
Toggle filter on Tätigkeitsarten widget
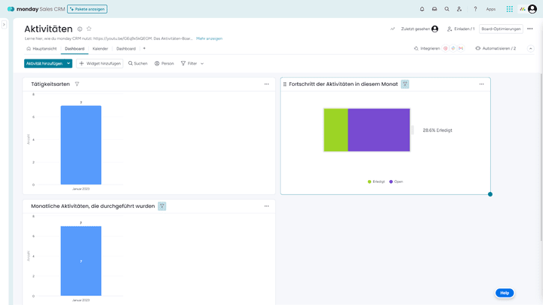pyautogui.click(x=77, y=84)
